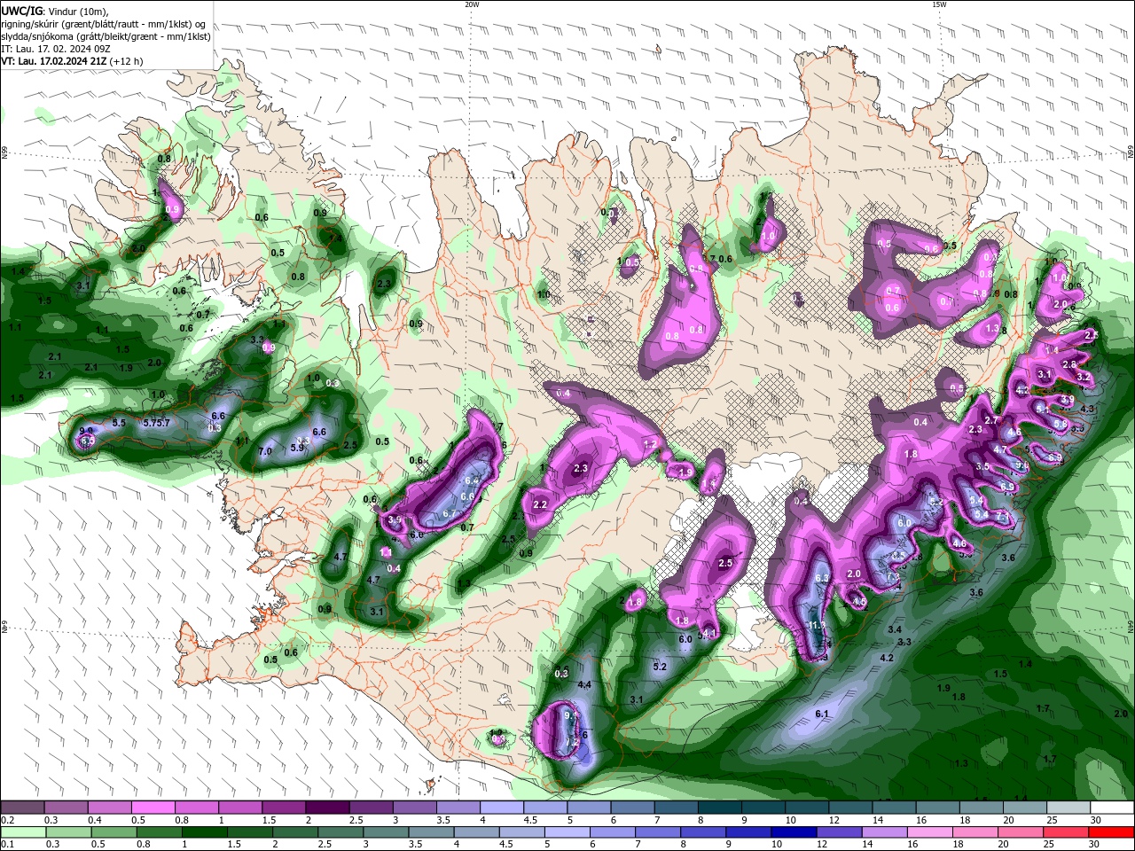Select the '6.7' value in the purple band
The image size is (1135, 851).
coord(449,513)
